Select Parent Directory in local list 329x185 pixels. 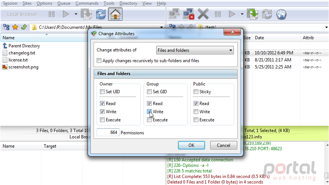24,46
